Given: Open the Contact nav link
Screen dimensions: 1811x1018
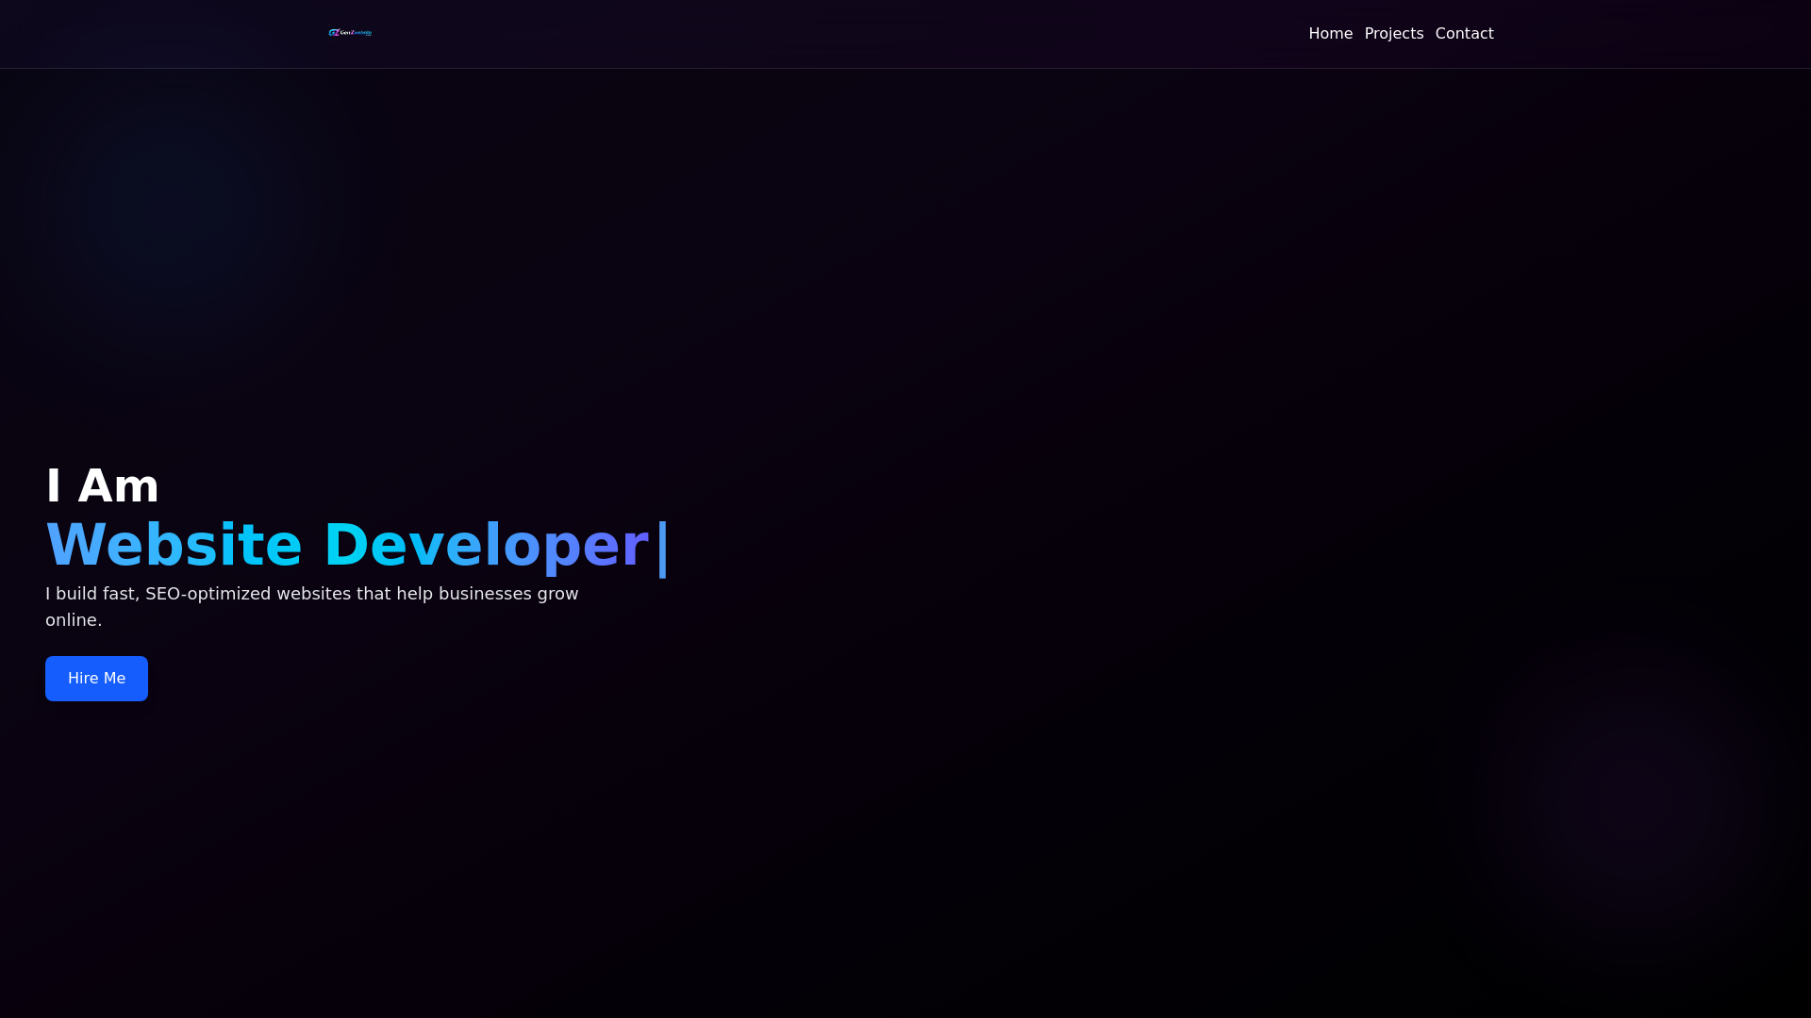Looking at the screenshot, I should [x=1464, y=34].
